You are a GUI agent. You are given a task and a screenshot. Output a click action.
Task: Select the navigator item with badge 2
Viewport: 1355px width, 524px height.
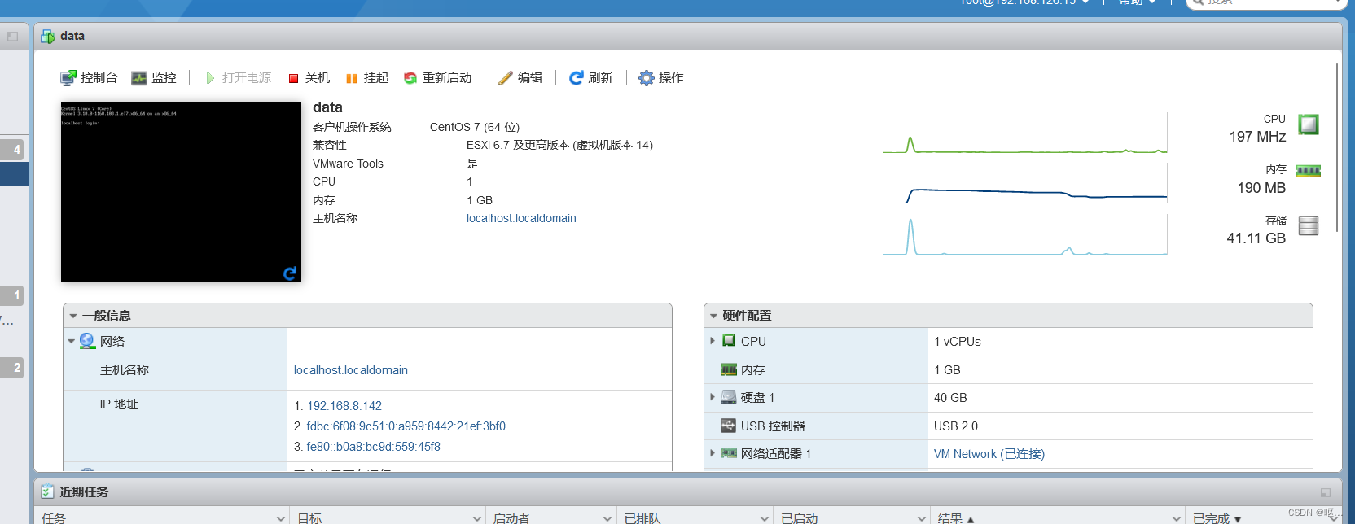14,367
